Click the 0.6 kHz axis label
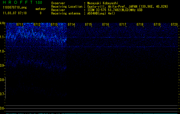The height and width of the screenshot is (114, 180). tap(3, 108)
